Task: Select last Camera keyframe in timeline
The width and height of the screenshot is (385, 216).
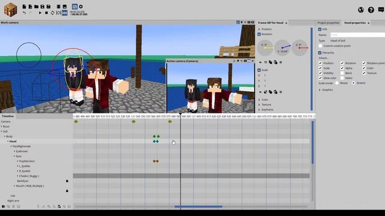Action: [170, 121]
